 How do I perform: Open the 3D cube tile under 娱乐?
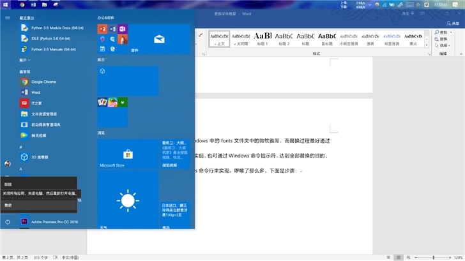click(128, 81)
